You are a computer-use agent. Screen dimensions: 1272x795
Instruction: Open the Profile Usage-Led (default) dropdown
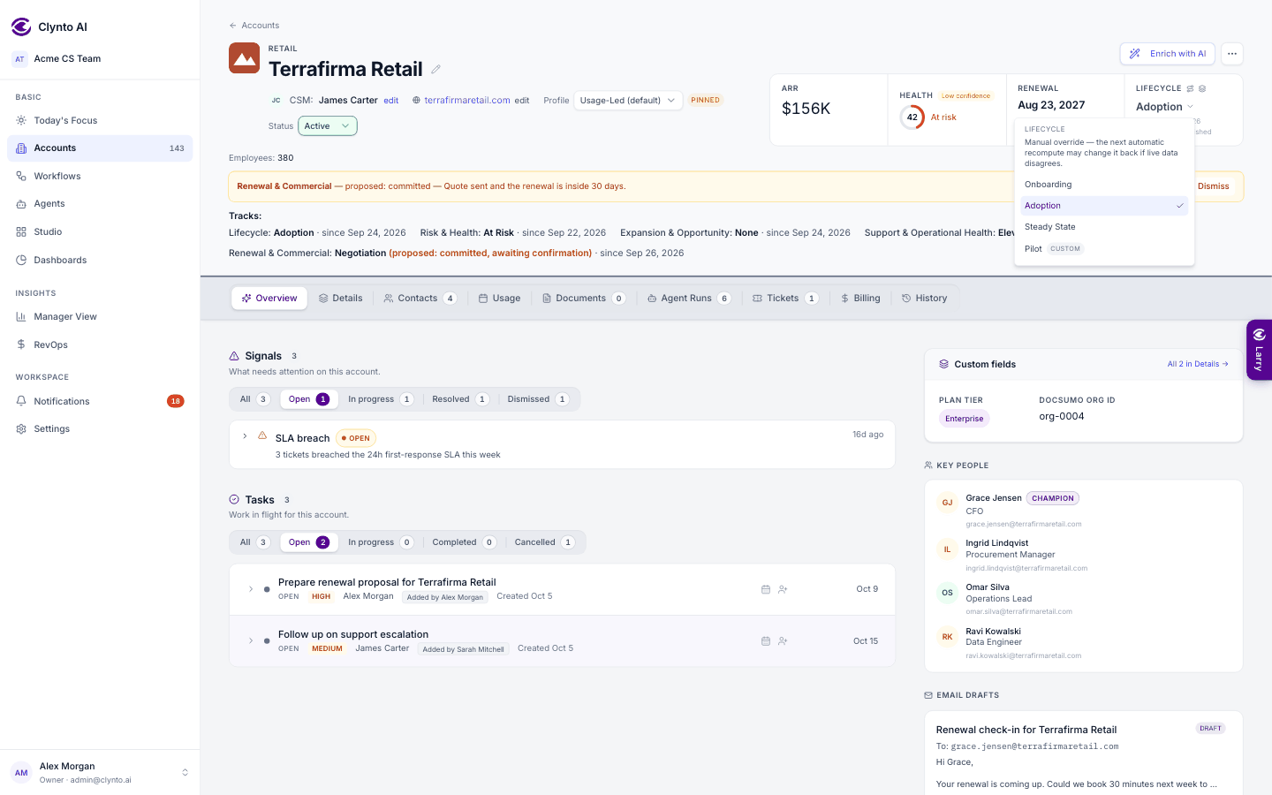[628, 101]
